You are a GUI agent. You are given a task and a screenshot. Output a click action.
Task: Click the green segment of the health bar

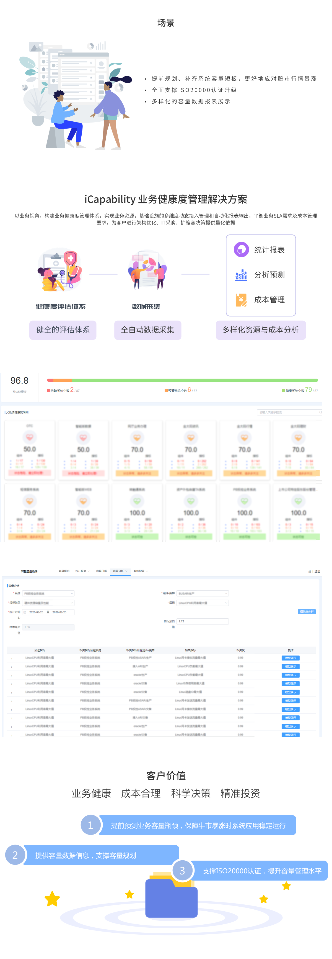[x=195, y=380]
